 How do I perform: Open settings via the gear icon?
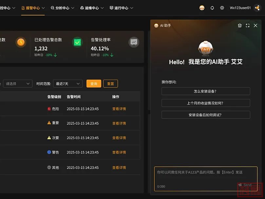tap(222, 8)
